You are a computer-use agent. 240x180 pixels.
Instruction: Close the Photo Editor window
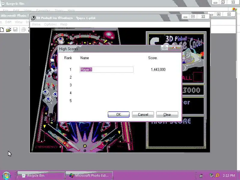[229, 14]
